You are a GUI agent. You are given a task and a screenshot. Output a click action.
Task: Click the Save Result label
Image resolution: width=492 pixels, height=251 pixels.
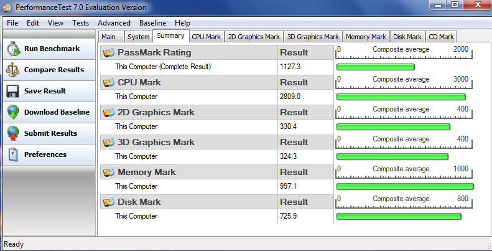tap(45, 91)
